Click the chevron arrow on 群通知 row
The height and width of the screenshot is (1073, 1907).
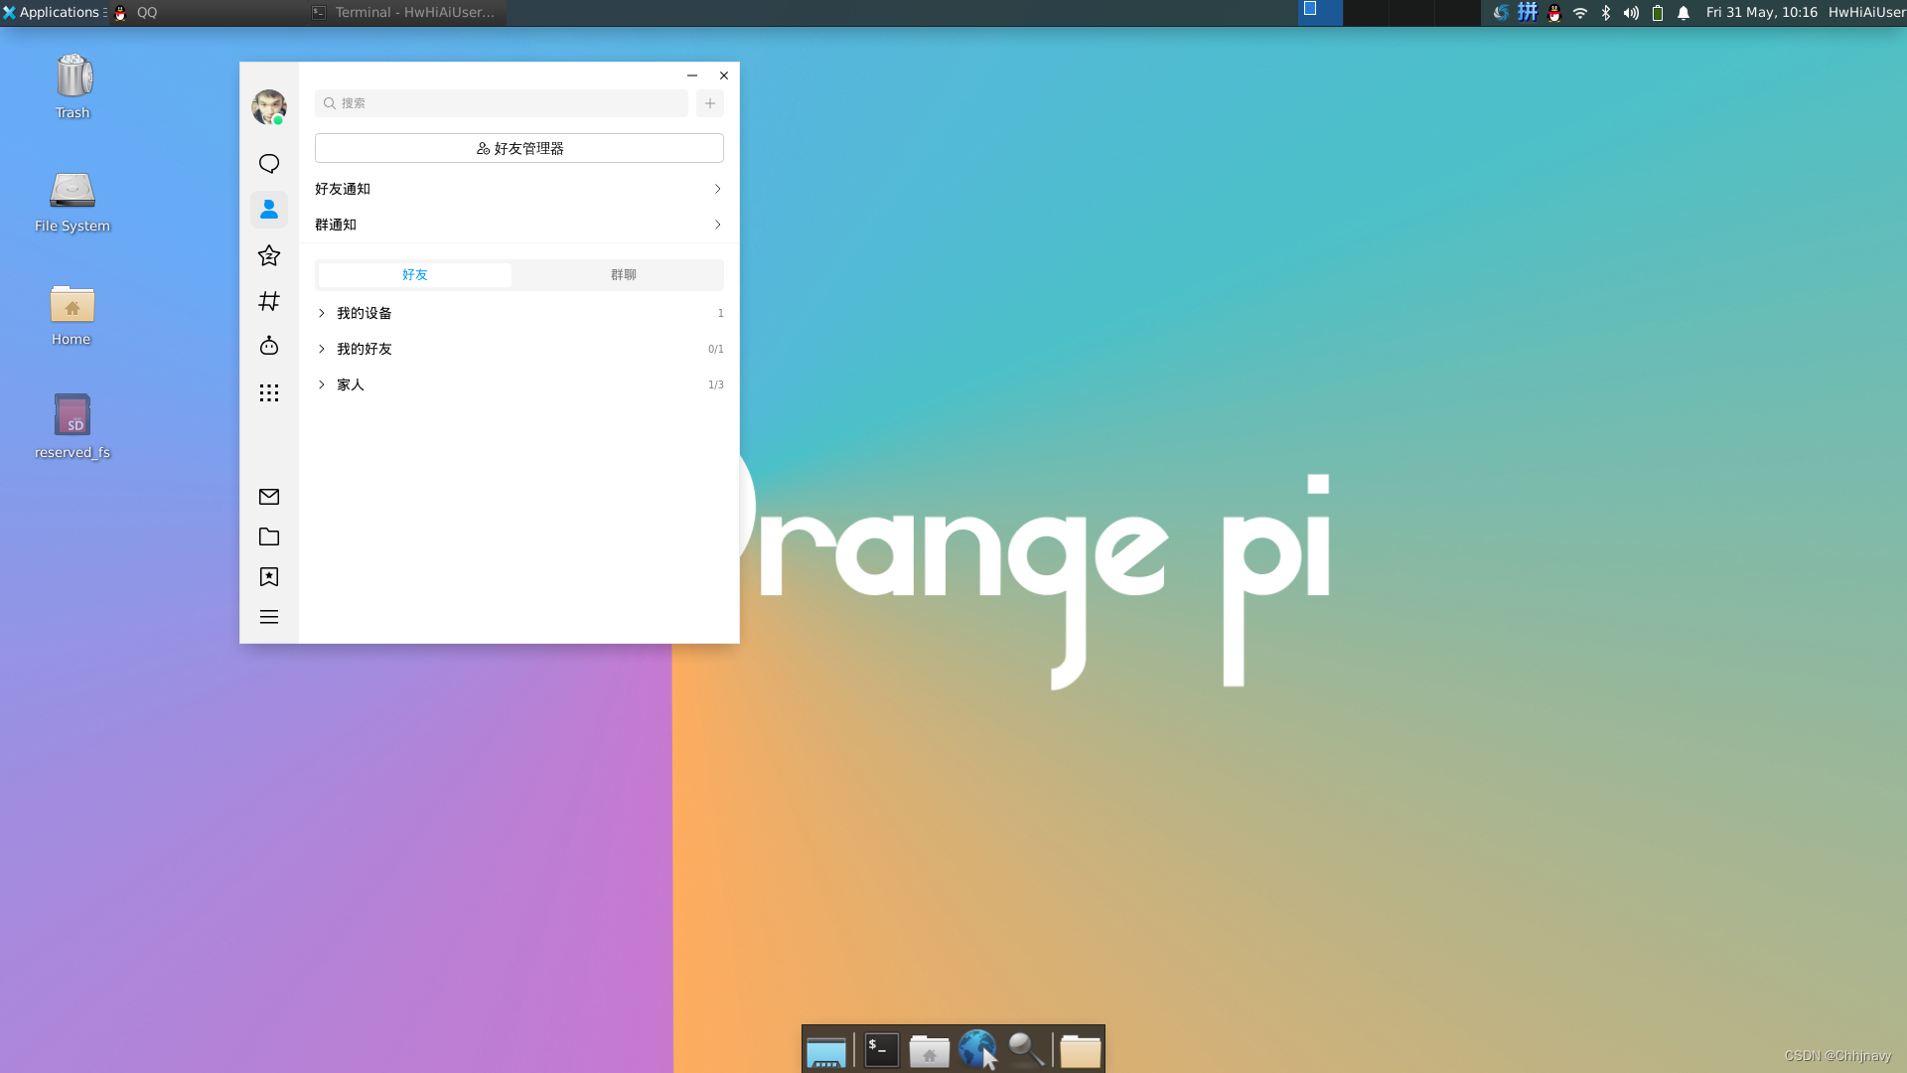[x=717, y=225]
